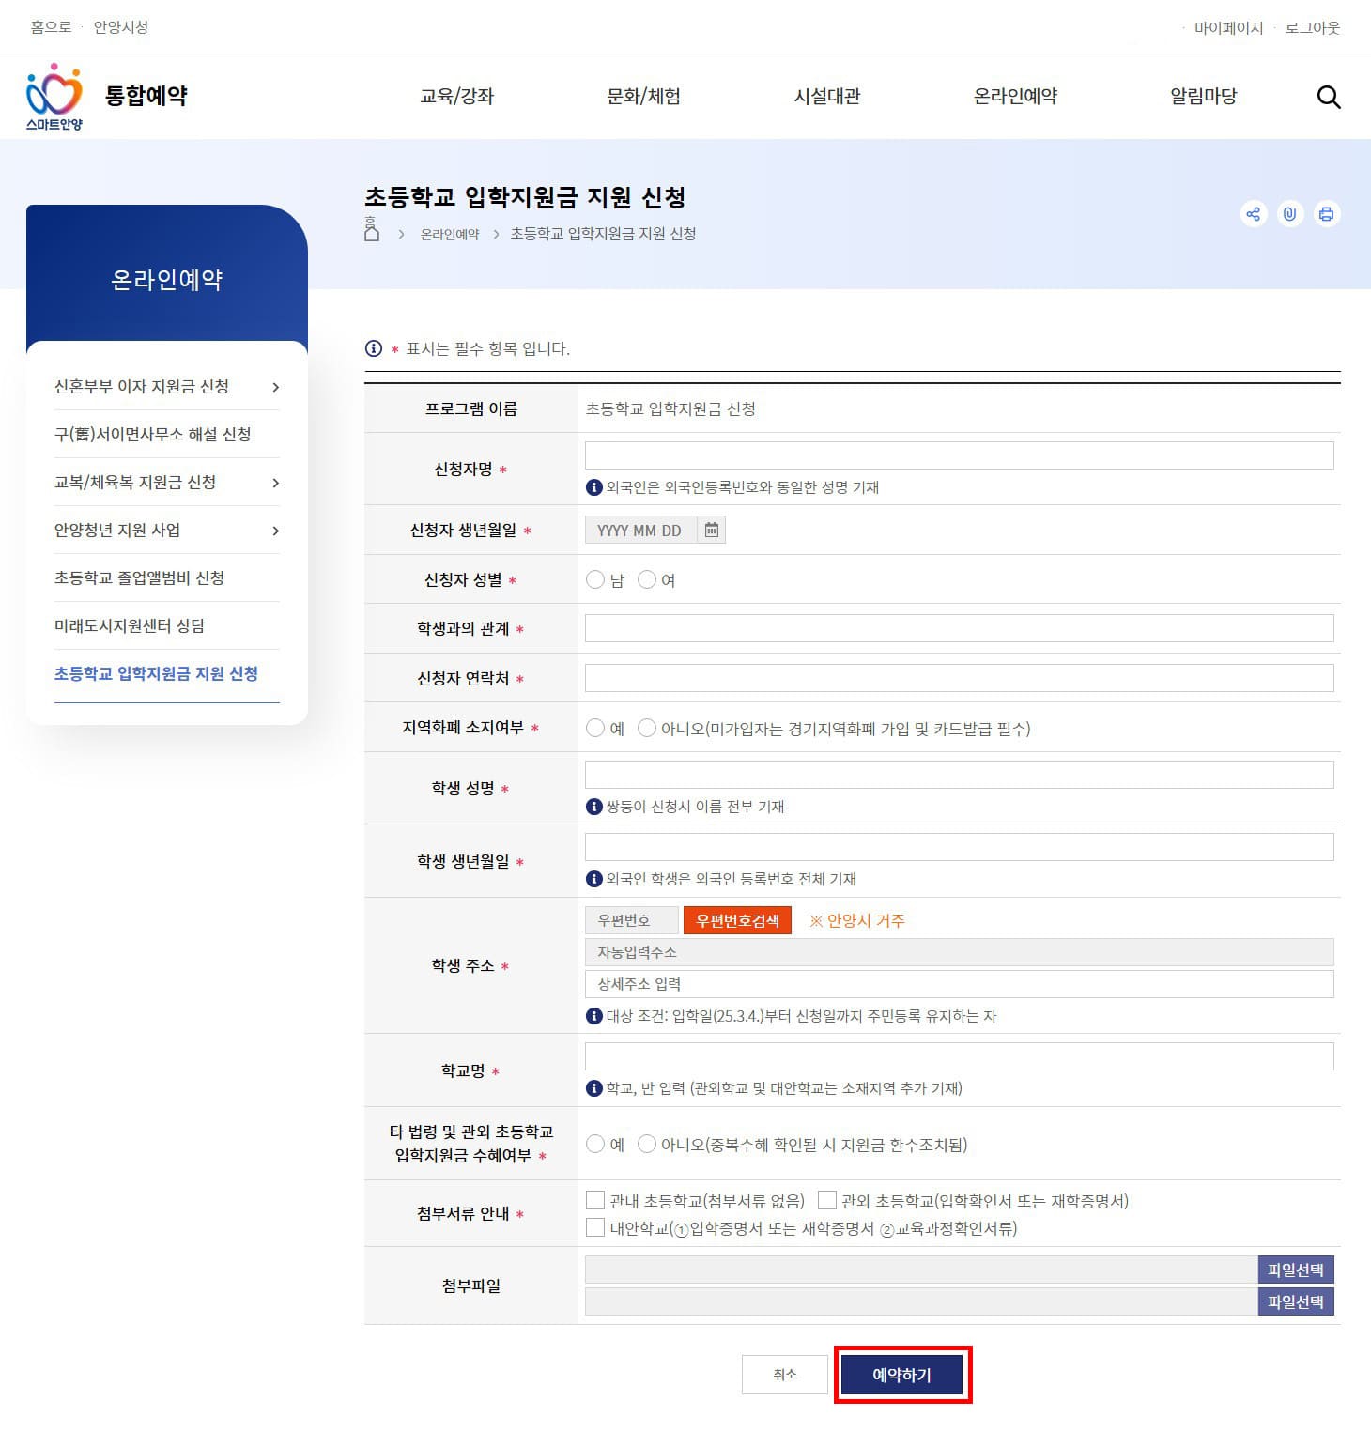Viewport: 1371px width, 1447px height.
Task: Click the info icon near required fields notice
Action: pyautogui.click(x=373, y=348)
